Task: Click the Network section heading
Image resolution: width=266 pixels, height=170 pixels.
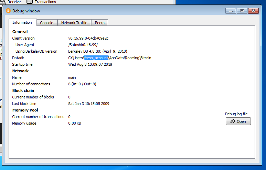Action: pyautogui.click(x=20, y=71)
